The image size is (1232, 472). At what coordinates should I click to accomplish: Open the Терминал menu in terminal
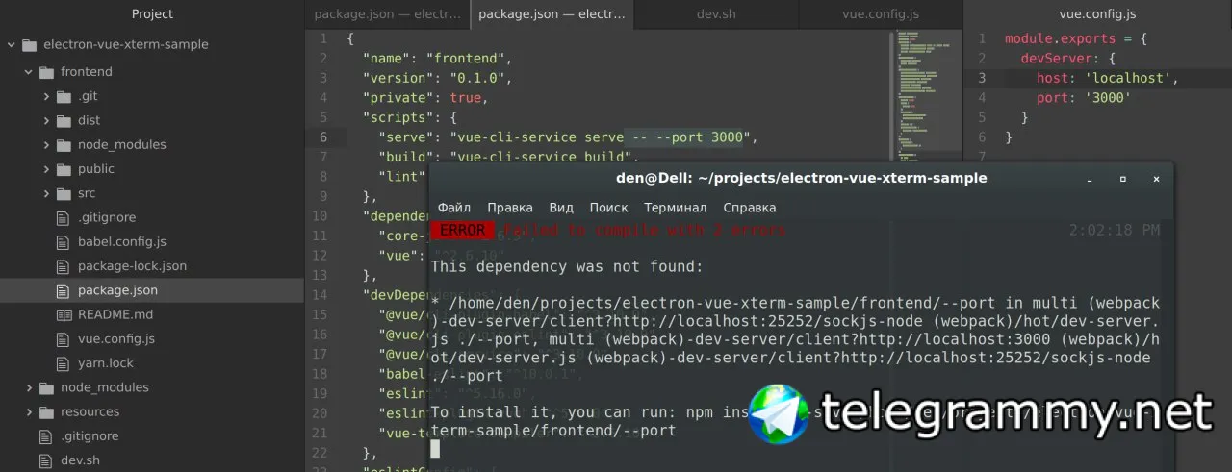tap(676, 208)
